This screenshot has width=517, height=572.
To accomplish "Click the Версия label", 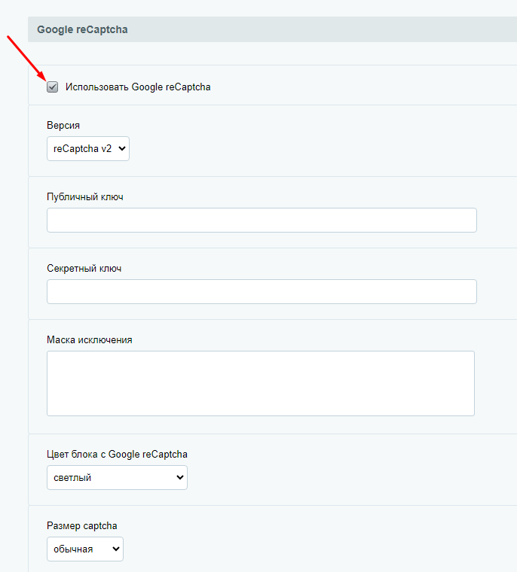I will (63, 125).
